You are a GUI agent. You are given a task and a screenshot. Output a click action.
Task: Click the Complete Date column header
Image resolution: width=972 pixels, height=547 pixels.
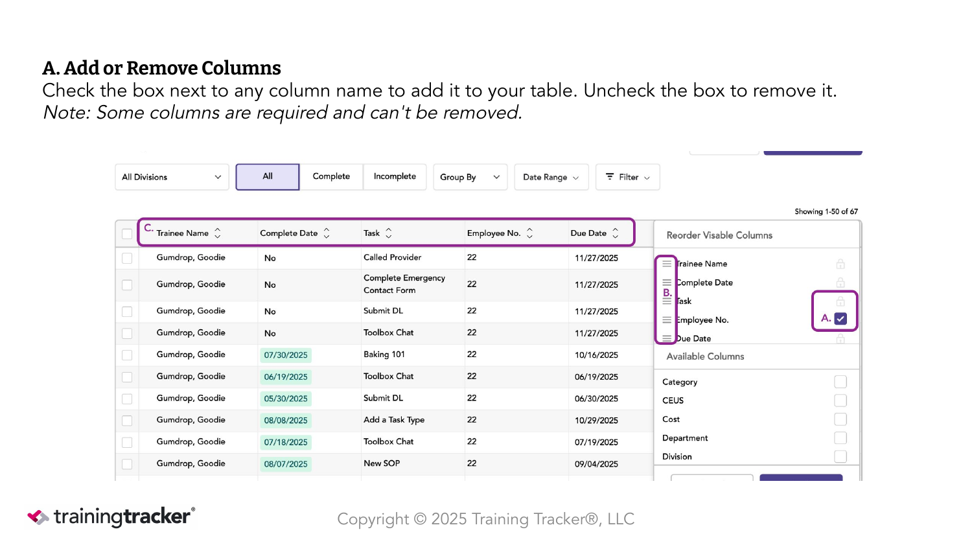(x=289, y=233)
